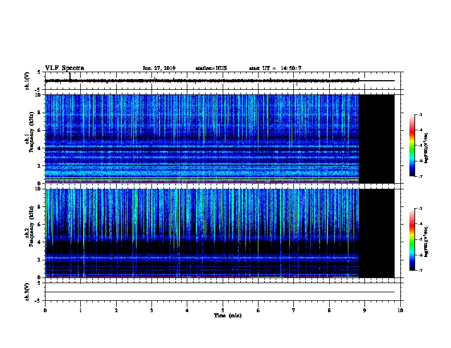The height and width of the screenshot is (348, 451).
Task: Click tick label "1" on the time axis
Action: pyautogui.click(x=80, y=310)
